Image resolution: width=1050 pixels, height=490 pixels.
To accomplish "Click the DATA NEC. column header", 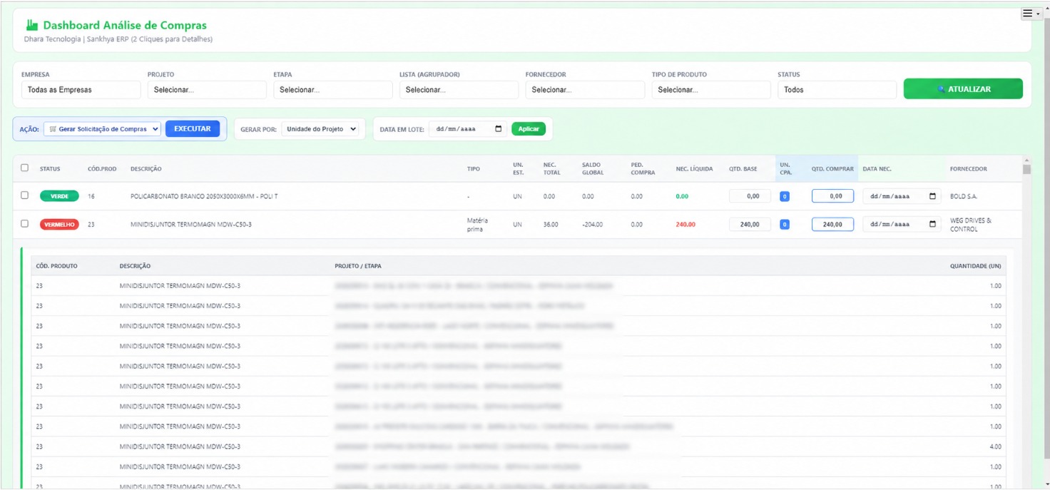I will click(x=877, y=169).
